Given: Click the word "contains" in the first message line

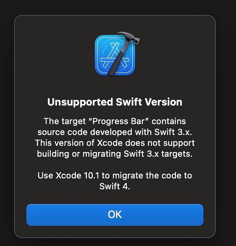Looking at the screenshot, I should click(x=169, y=121).
